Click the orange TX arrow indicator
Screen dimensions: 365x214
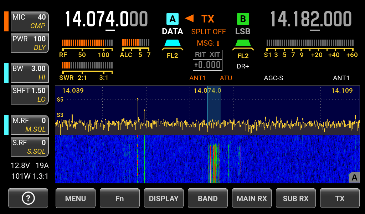pyautogui.click(x=189, y=18)
